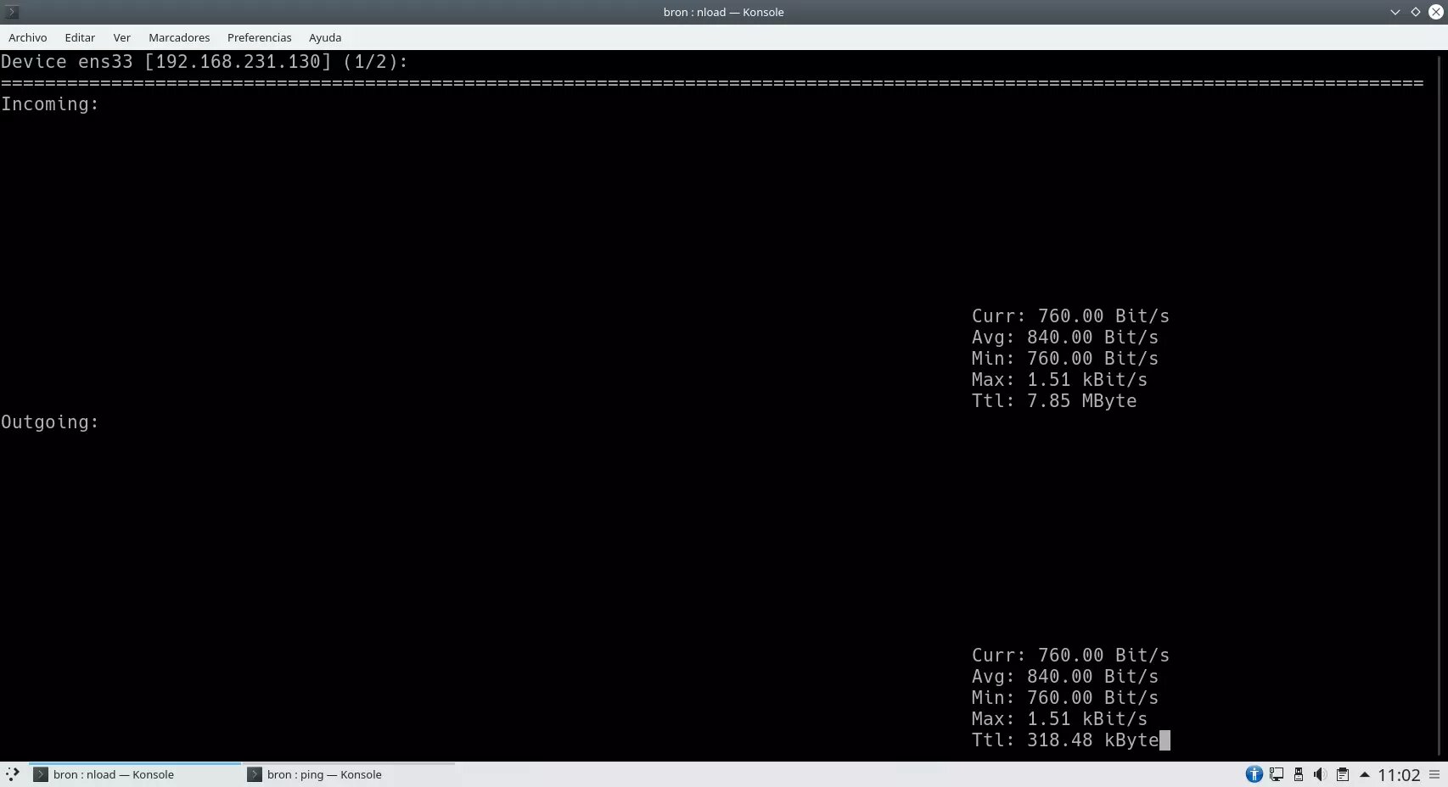Expand hidden system tray icons arrow

point(1365,774)
